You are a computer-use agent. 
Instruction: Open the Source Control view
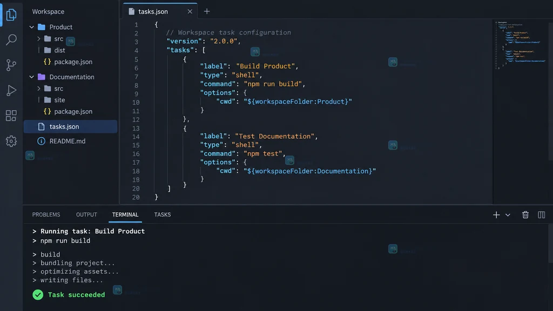[x=11, y=65]
